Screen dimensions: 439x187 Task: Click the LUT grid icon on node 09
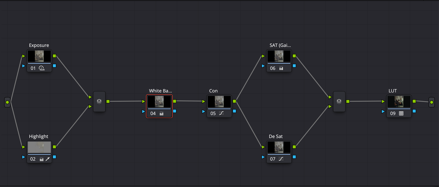tap(401, 114)
